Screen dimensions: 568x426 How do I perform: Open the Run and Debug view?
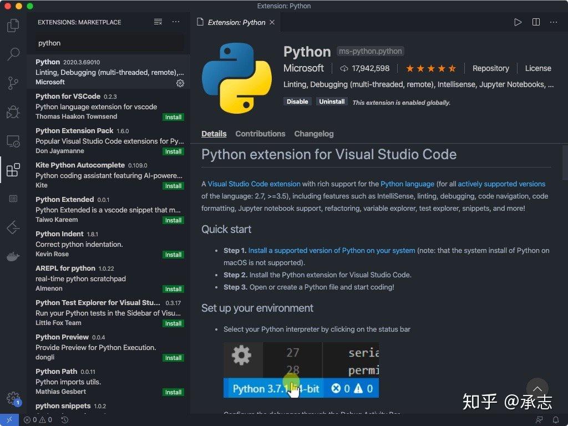[x=13, y=113]
